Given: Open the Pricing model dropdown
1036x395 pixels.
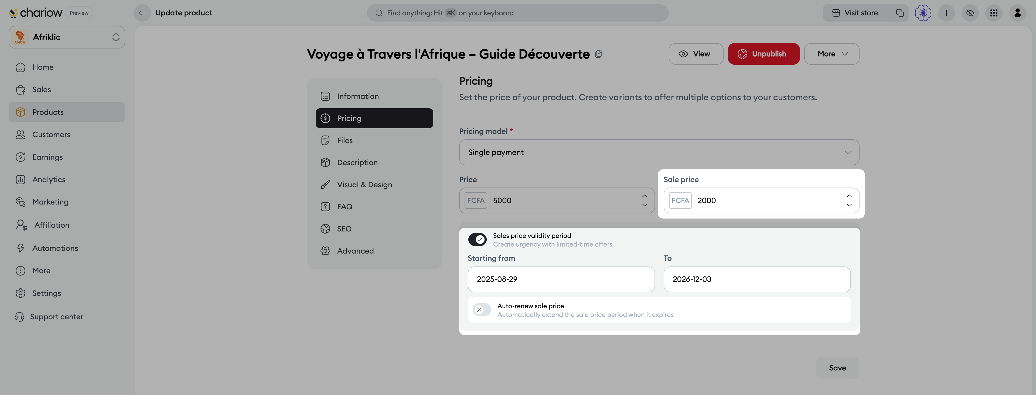Looking at the screenshot, I should (x=659, y=152).
